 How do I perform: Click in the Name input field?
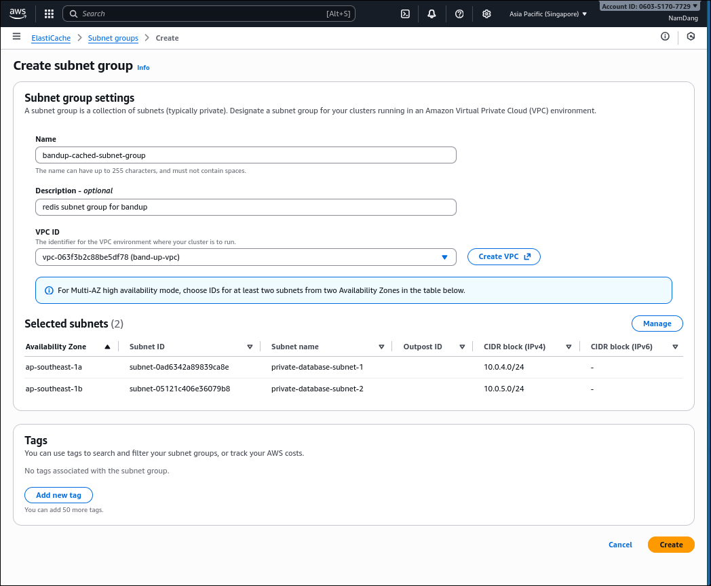246,155
